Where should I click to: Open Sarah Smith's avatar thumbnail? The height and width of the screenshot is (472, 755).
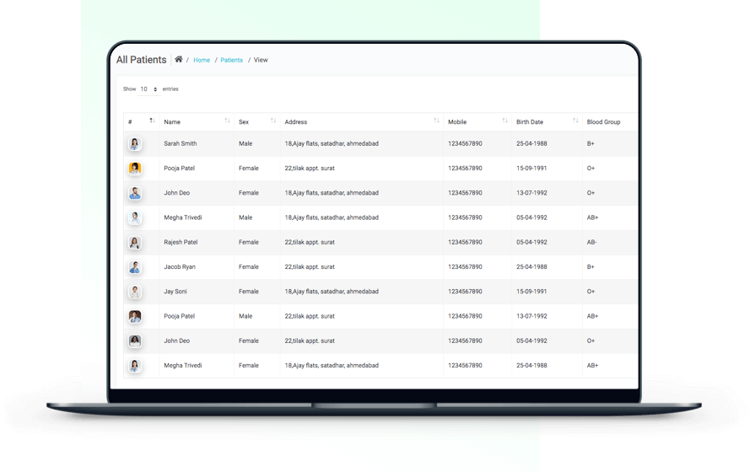[135, 144]
